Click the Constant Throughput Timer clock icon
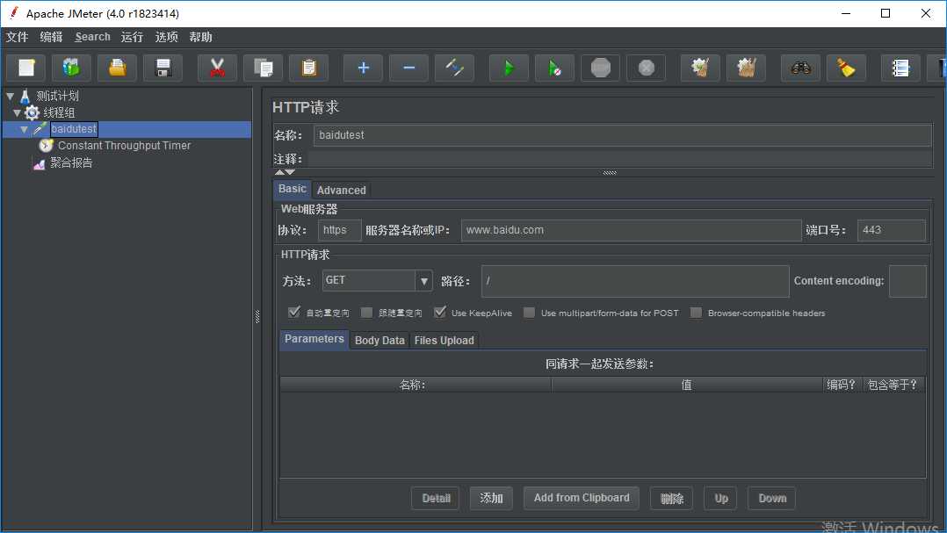 [46, 146]
